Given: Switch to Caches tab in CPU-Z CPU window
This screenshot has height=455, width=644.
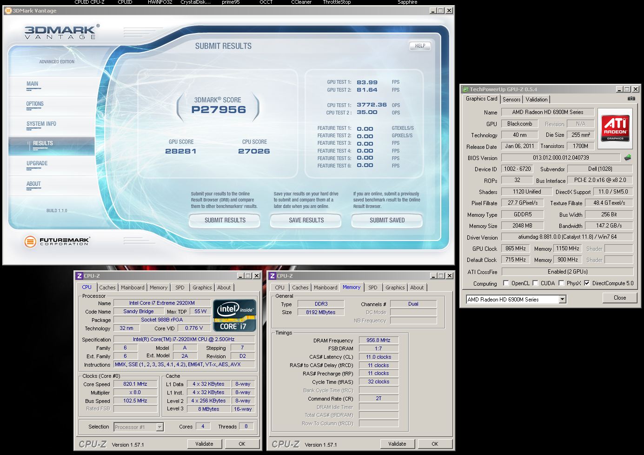Looking at the screenshot, I should click(x=107, y=288).
